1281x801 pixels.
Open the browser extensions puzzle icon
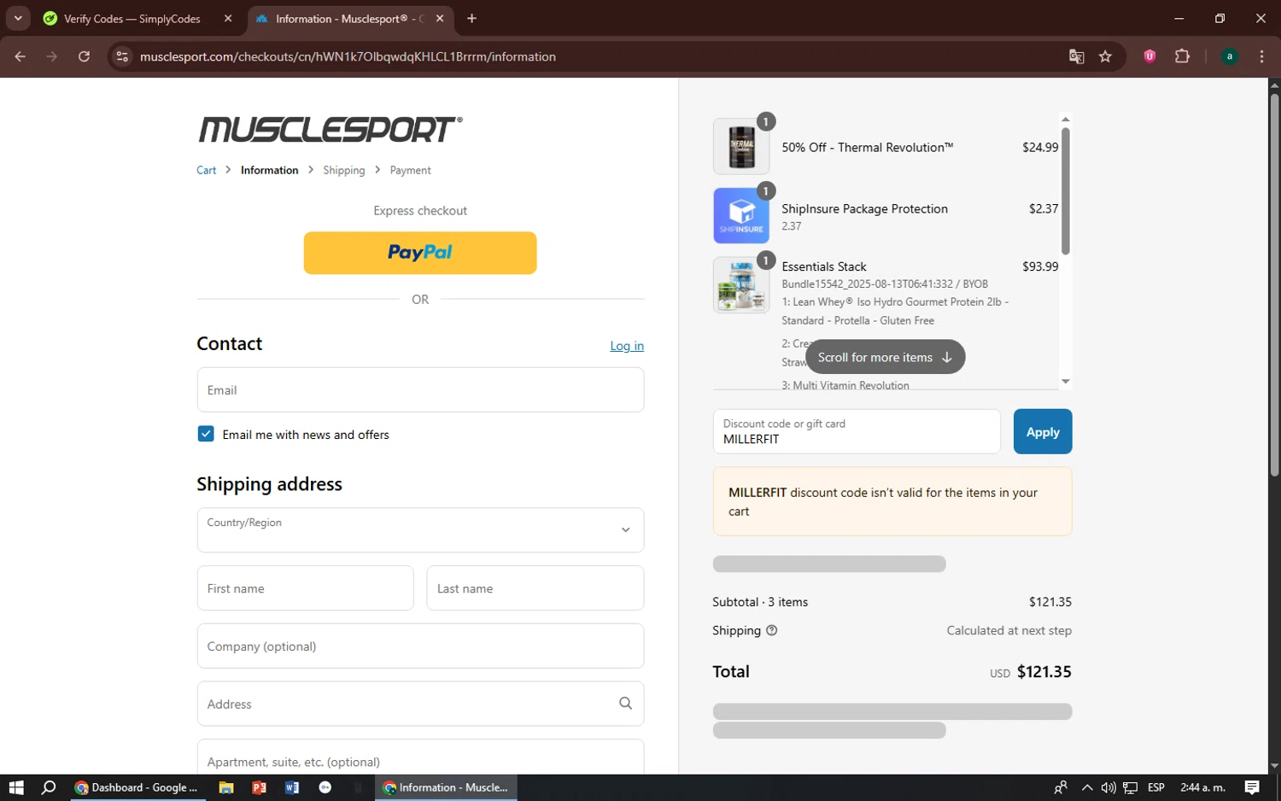1182,56
